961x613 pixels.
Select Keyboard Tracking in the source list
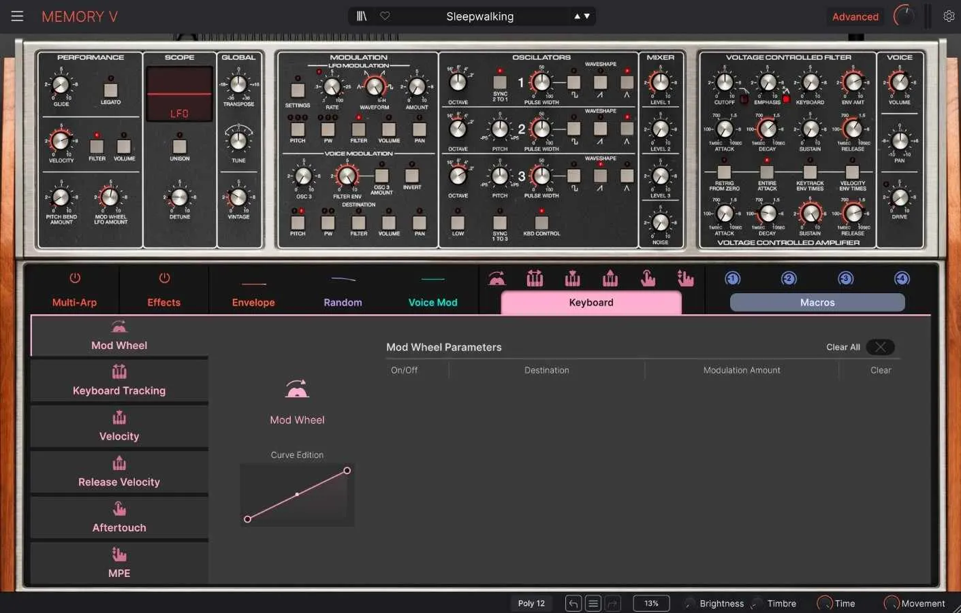(x=119, y=381)
